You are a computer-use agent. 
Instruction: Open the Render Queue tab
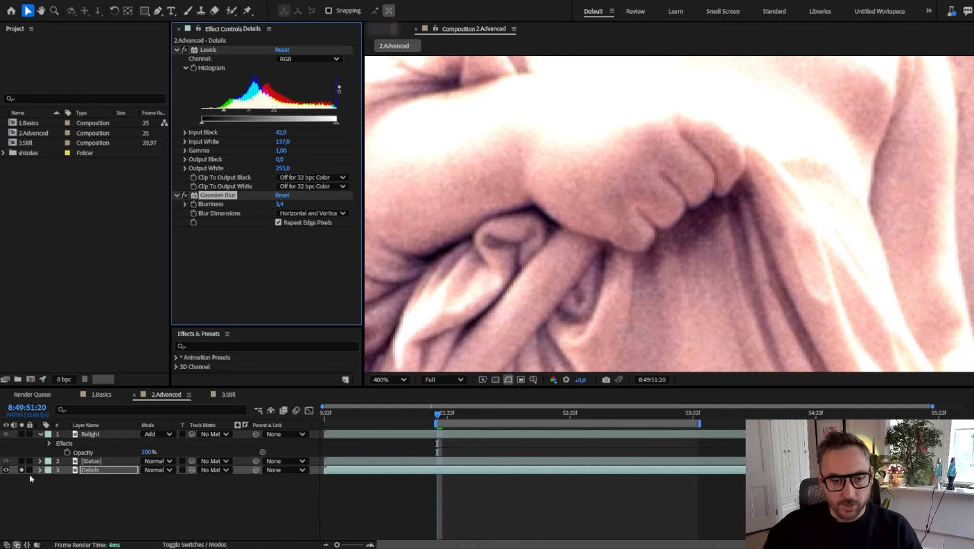click(32, 394)
